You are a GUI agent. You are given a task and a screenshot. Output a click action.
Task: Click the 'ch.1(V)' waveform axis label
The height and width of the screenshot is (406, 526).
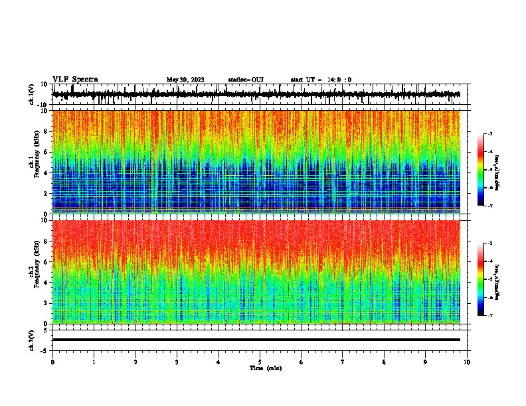point(32,94)
